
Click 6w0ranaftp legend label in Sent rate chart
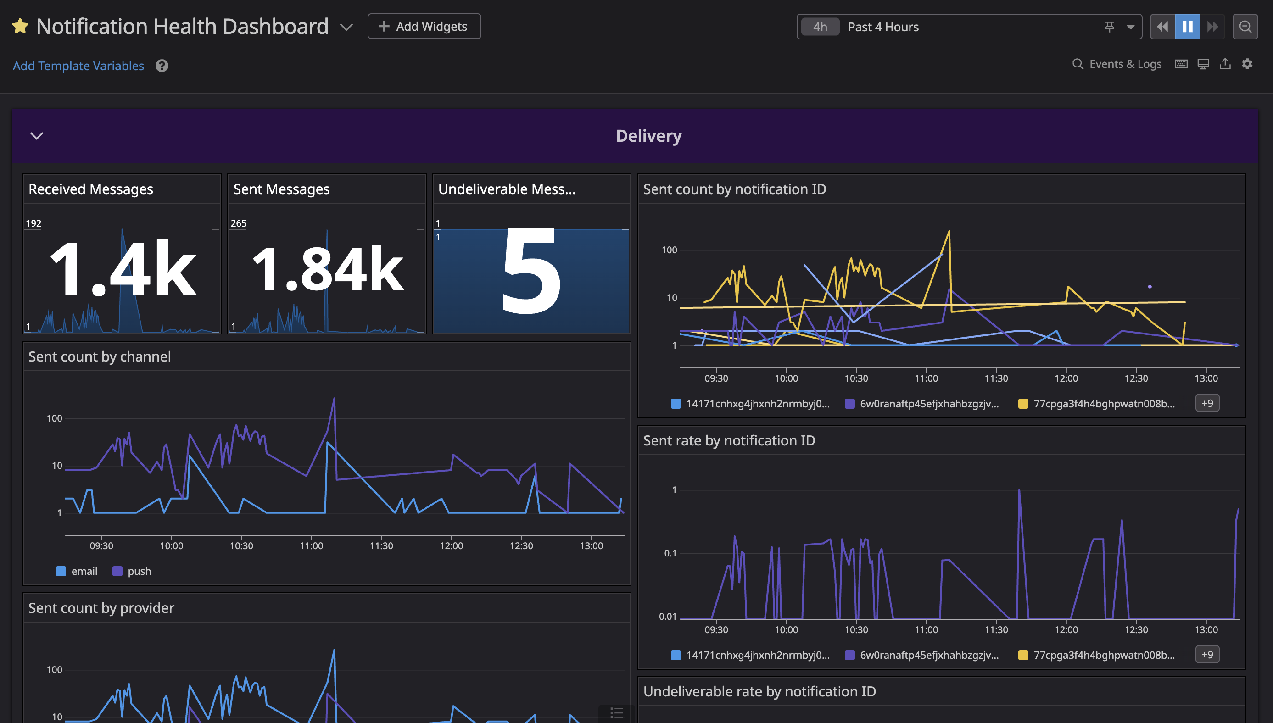pyautogui.click(x=929, y=655)
